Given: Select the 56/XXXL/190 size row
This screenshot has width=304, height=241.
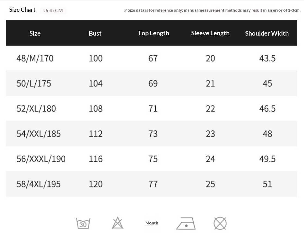Looking at the screenshot, I should (x=41, y=159).
